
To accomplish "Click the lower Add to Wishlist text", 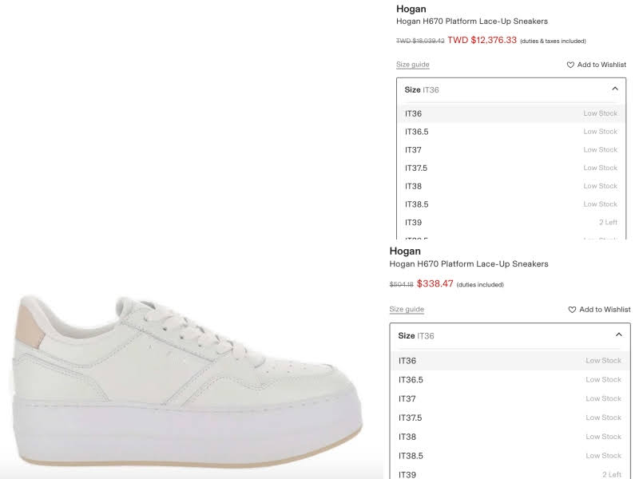I will pos(605,310).
